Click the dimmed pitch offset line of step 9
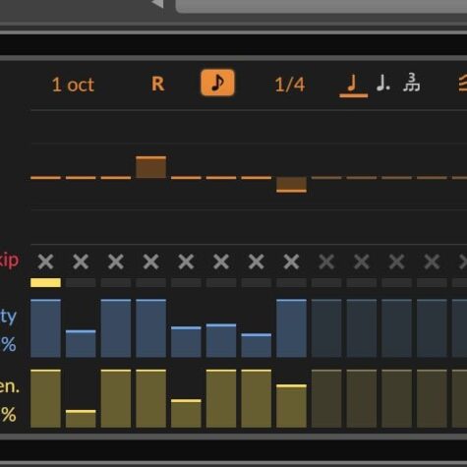467x467 pixels. tap(326, 178)
